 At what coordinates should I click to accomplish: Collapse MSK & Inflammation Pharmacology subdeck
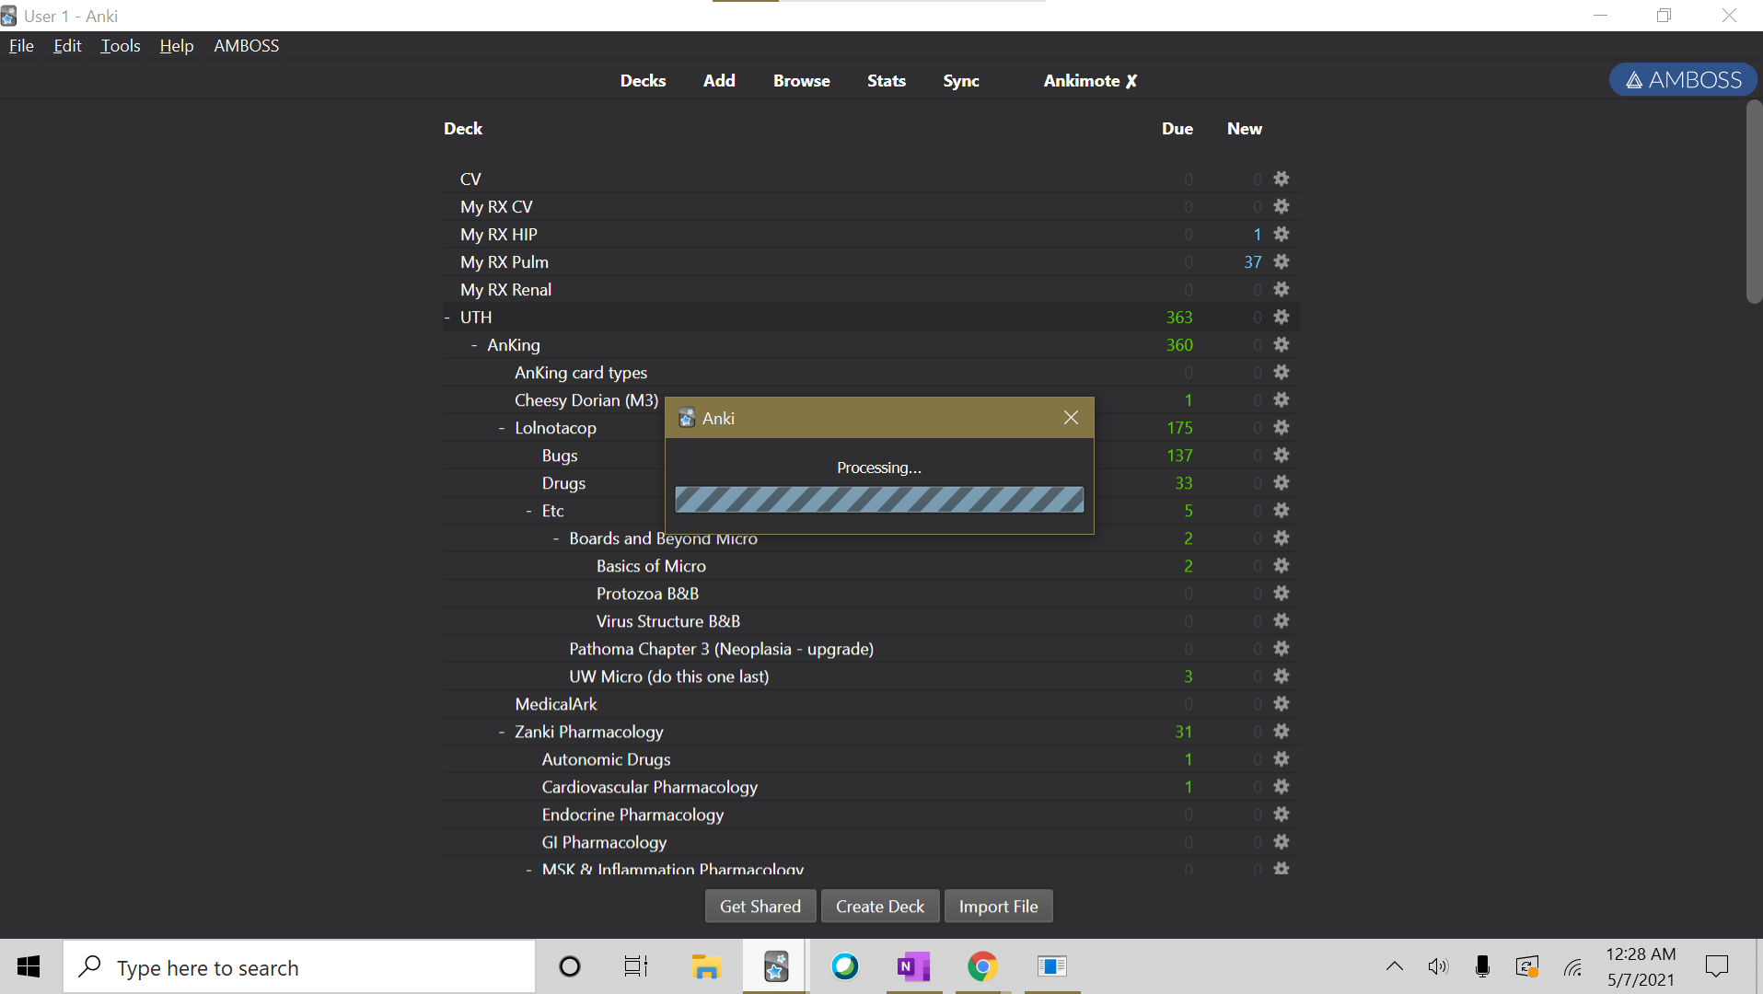click(x=529, y=869)
